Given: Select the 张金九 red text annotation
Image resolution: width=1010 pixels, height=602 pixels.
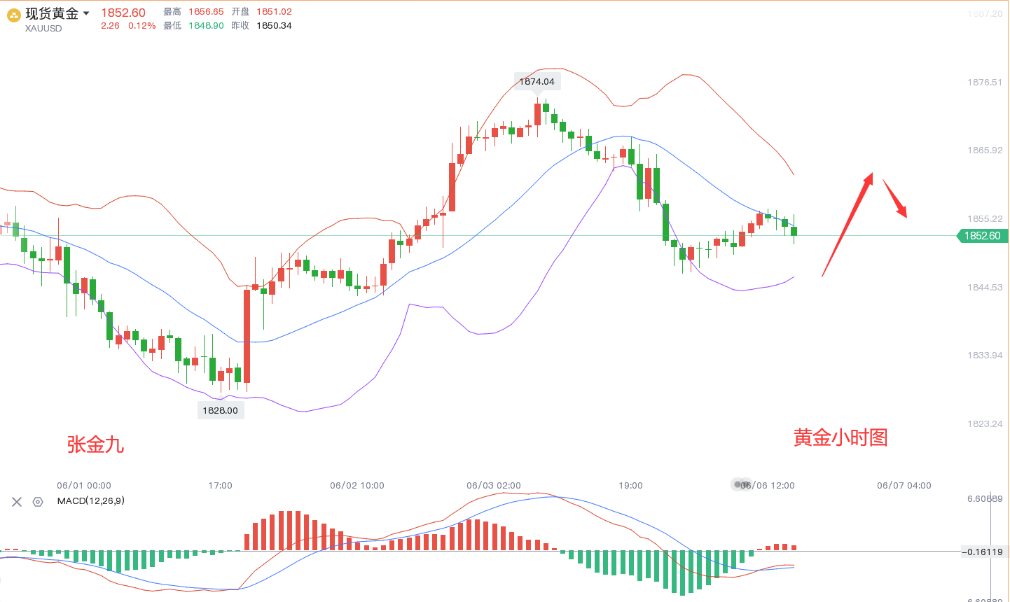Looking at the screenshot, I should [x=95, y=444].
